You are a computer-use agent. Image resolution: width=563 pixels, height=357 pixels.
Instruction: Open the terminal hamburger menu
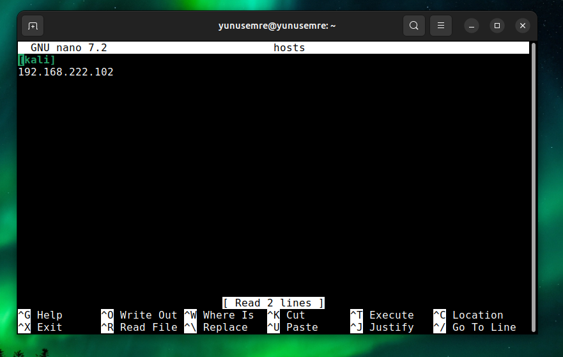(440, 26)
